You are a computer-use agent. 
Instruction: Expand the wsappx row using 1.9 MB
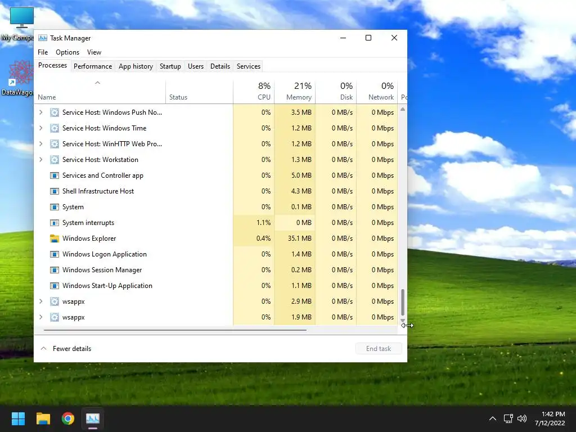tap(40, 317)
